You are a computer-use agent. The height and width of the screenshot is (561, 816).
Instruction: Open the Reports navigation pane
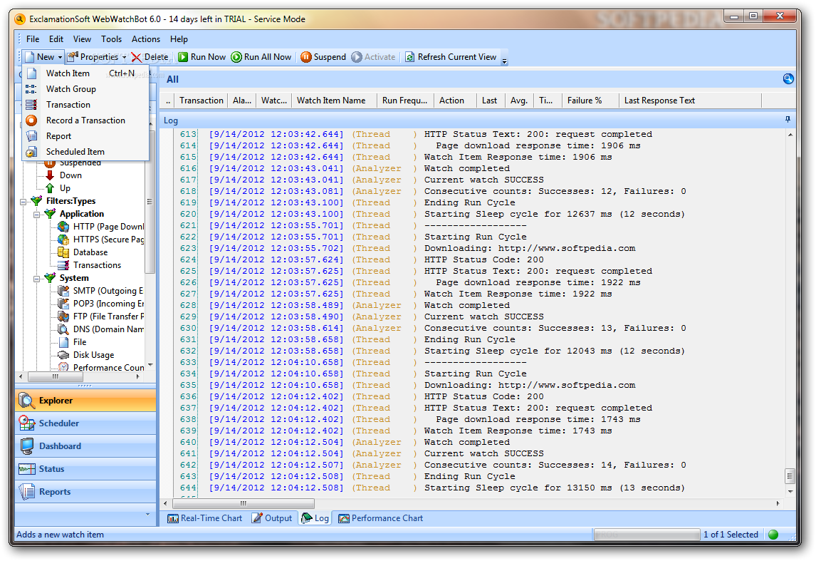(x=85, y=492)
